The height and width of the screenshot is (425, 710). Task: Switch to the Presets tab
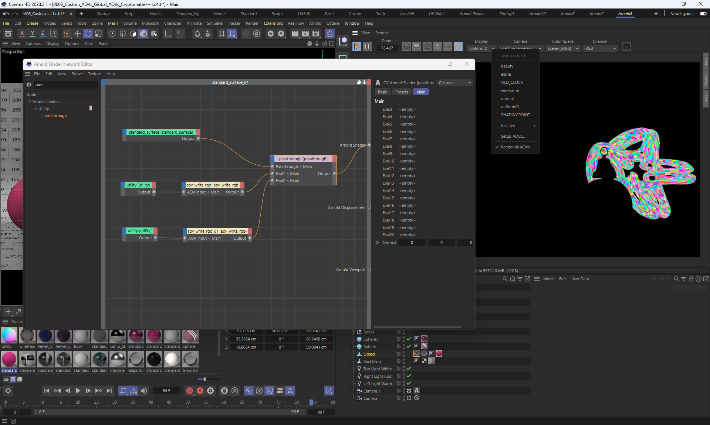point(401,92)
